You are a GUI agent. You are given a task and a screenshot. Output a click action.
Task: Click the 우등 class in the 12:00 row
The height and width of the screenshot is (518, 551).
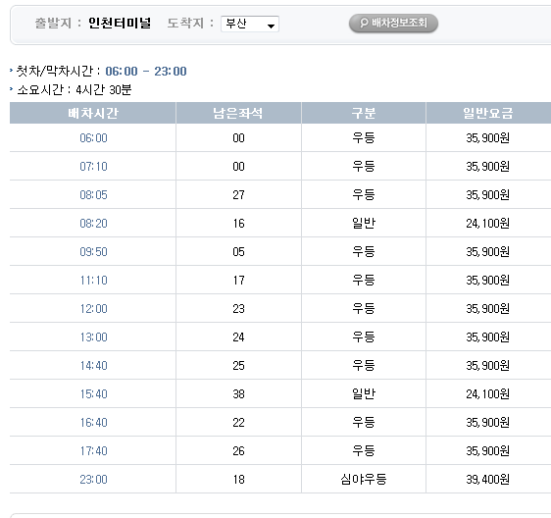pyautogui.click(x=364, y=309)
